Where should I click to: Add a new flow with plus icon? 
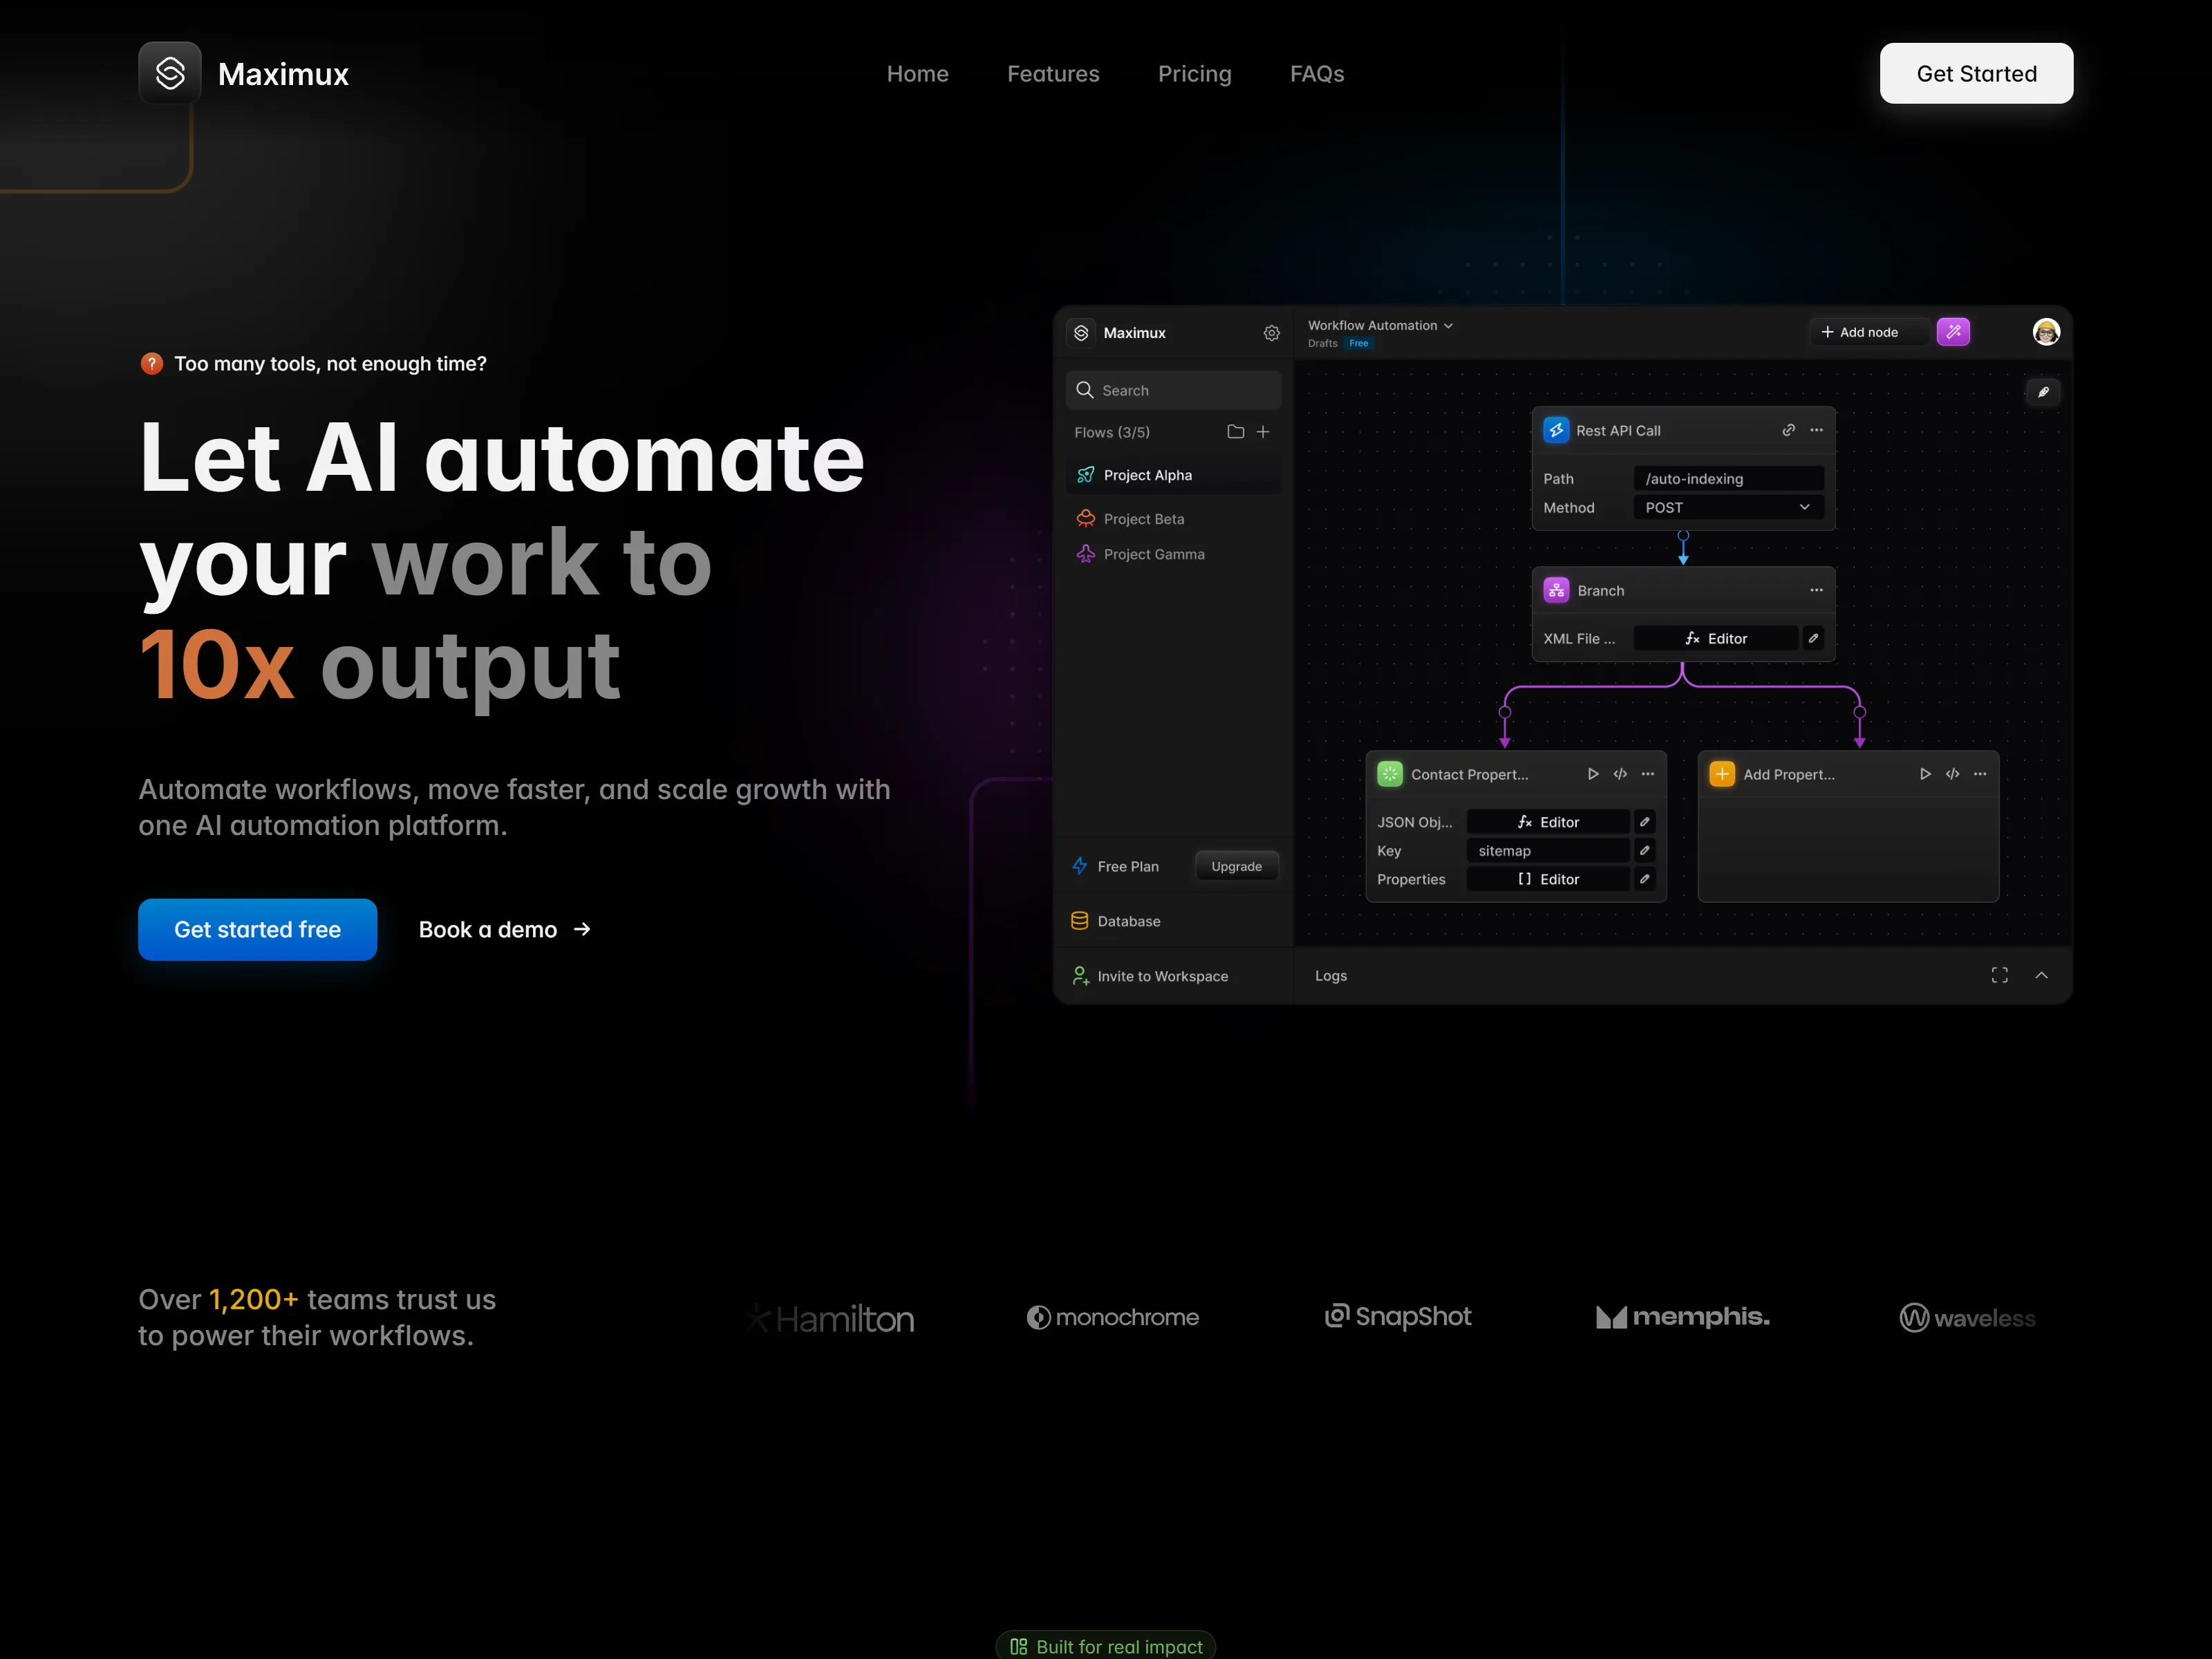1262,432
